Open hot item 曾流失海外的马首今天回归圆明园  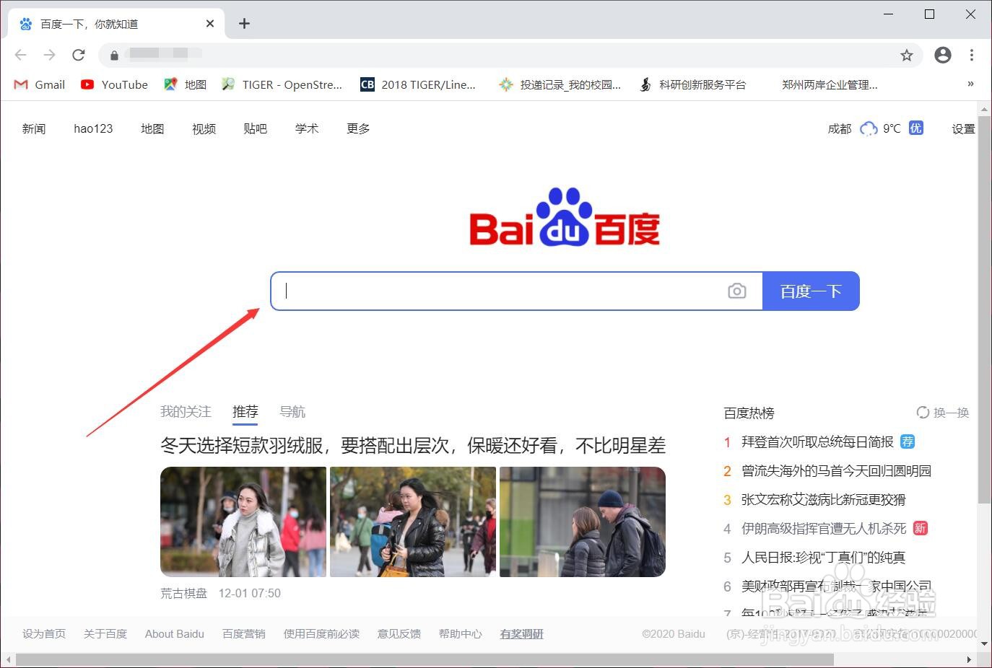(x=836, y=470)
